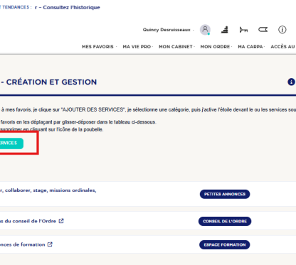
Task: Open the de formation link
Action: pos(23,244)
